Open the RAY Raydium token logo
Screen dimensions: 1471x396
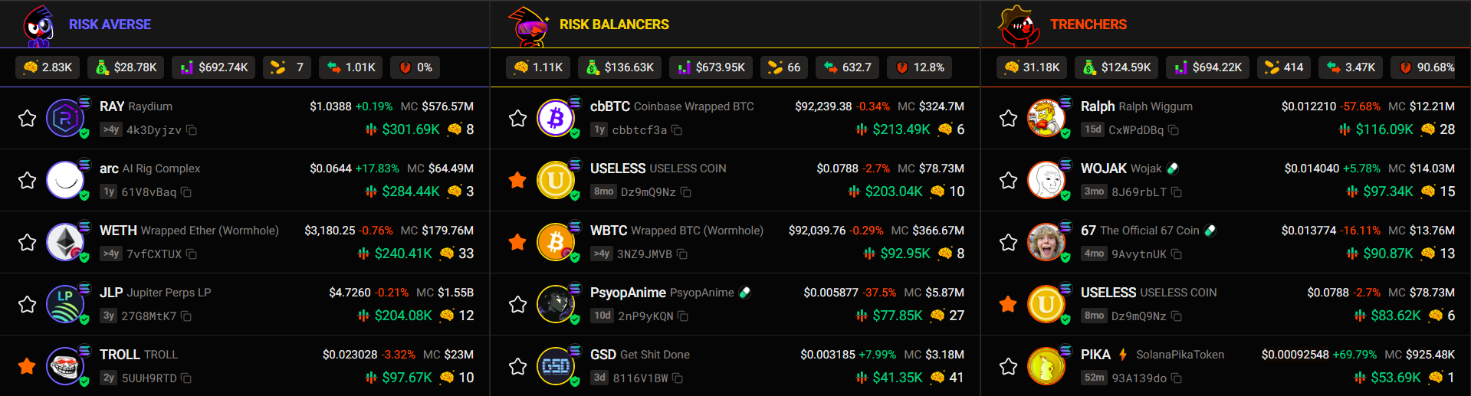pyautogui.click(x=65, y=118)
